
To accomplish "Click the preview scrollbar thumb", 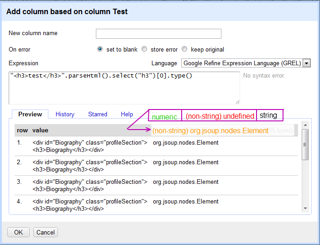I will [305, 145].
